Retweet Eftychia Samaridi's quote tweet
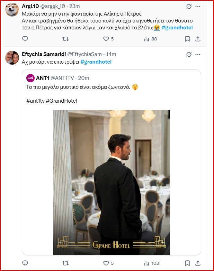This screenshot has width=214, height=271. click(65, 263)
